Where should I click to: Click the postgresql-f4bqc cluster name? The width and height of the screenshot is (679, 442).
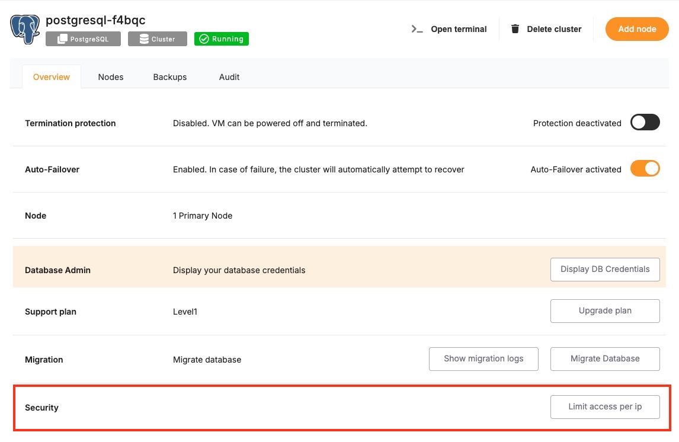pyautogui.click(x=95, y=20)
